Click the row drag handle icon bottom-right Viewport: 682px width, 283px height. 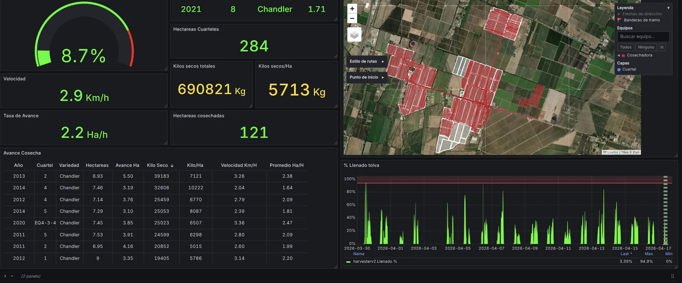673,276
